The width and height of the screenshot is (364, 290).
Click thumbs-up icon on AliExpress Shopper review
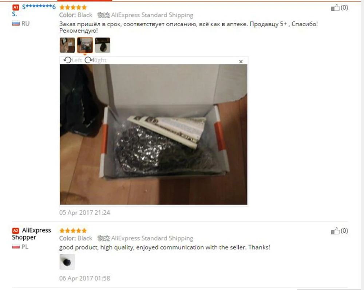coord(335,231)
